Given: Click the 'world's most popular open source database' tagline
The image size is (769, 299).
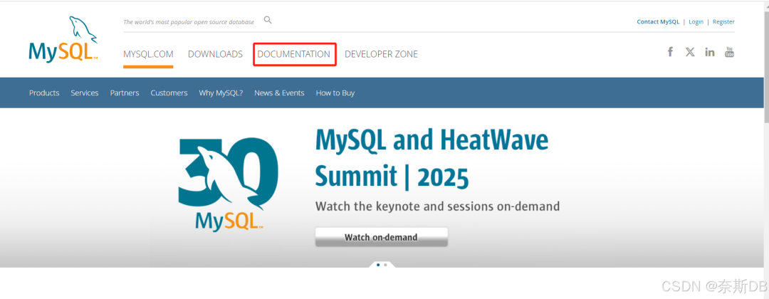Looking at the screenshot, I should tap(189, 22).
